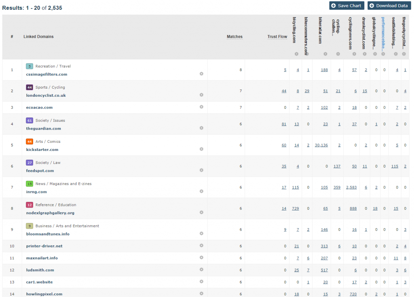Click the 2,583 cyclingnews value for inrng.com
This screenshot has width=414, height=297.
point(351,187)
